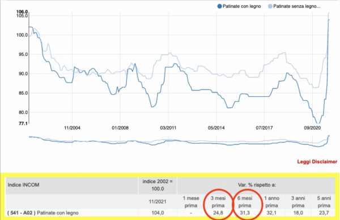
Task: Click the Patinate senza legno legend label
Action: (x=296, y=6)
